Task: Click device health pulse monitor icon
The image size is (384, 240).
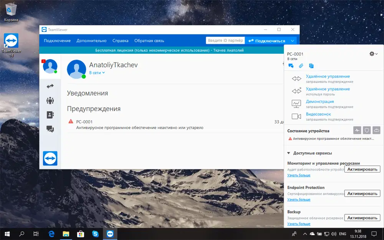Action: [357, 130]
